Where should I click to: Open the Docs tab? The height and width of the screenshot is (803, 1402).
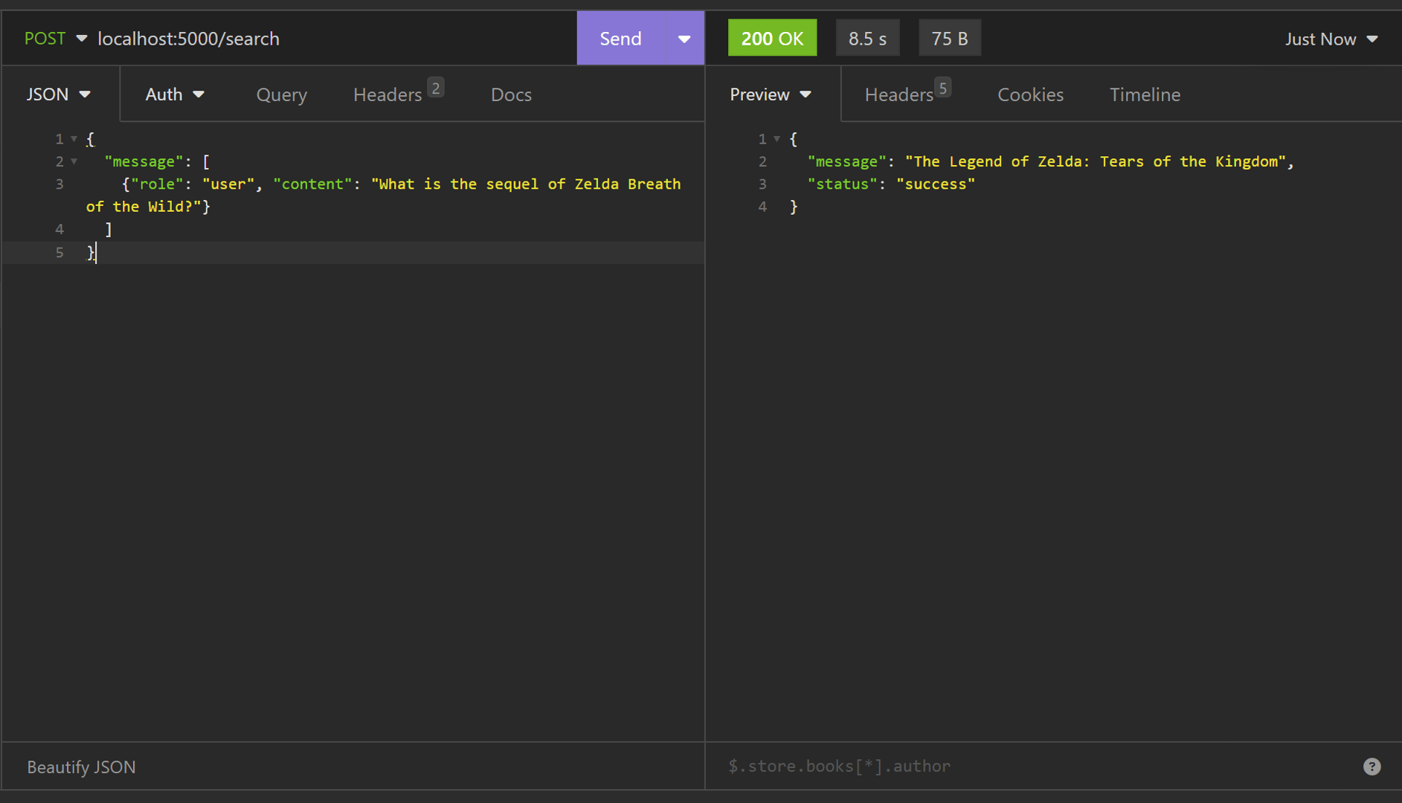(511, 94)
